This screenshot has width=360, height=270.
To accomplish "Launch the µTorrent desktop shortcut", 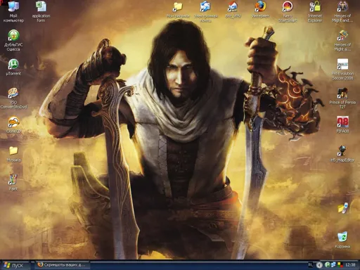I will pyautogui.click(x=13, y=67).
